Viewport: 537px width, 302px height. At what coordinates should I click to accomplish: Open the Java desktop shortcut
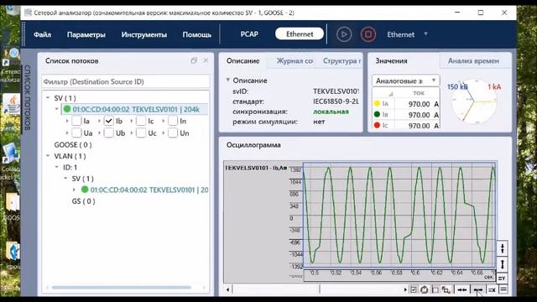click(x=12, y=104)
